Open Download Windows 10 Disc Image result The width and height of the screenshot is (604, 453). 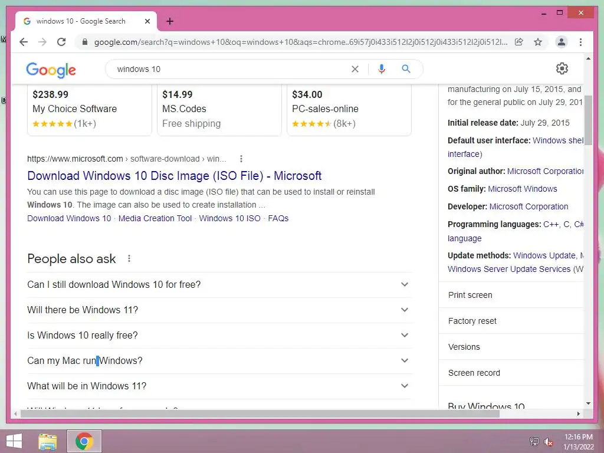[175, 176]
